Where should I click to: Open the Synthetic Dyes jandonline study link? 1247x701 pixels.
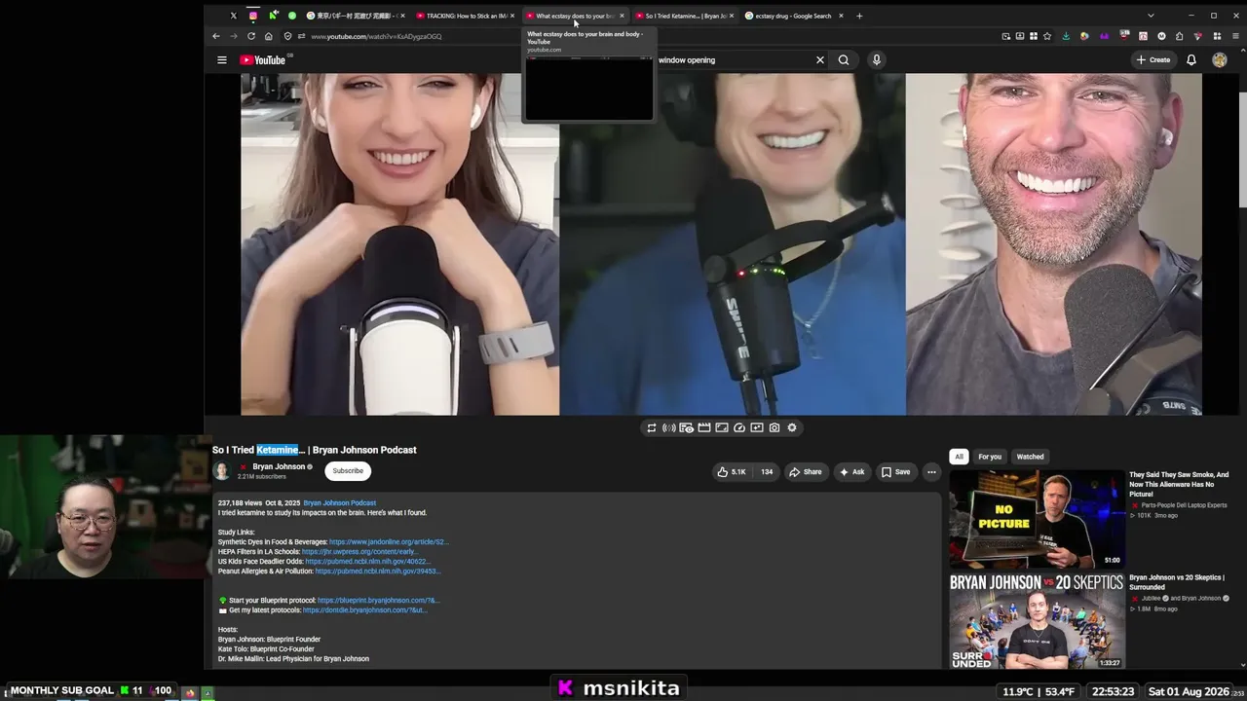point(388,542)
